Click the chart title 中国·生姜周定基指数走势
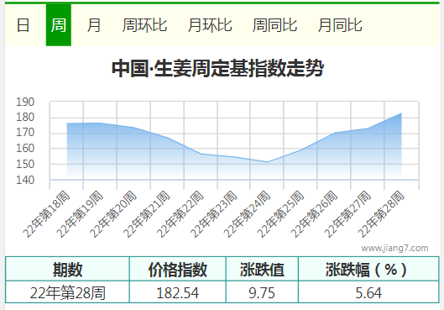Screen dimensions: 444x310 (x=217, y=68)
